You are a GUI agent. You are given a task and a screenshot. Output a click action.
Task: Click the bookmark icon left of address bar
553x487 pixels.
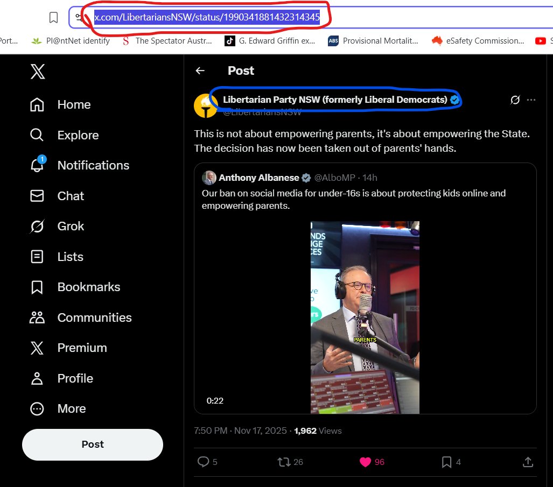[54, 17]
